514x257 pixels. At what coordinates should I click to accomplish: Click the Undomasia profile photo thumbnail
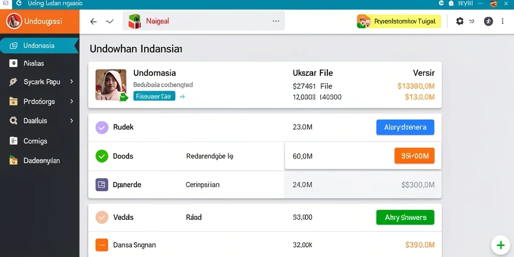[x=111, y=84]
